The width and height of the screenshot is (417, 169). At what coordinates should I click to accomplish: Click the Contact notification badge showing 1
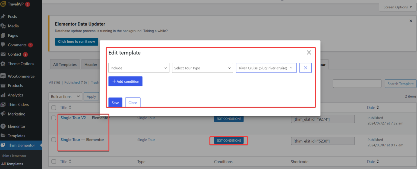tap(25, 55)
